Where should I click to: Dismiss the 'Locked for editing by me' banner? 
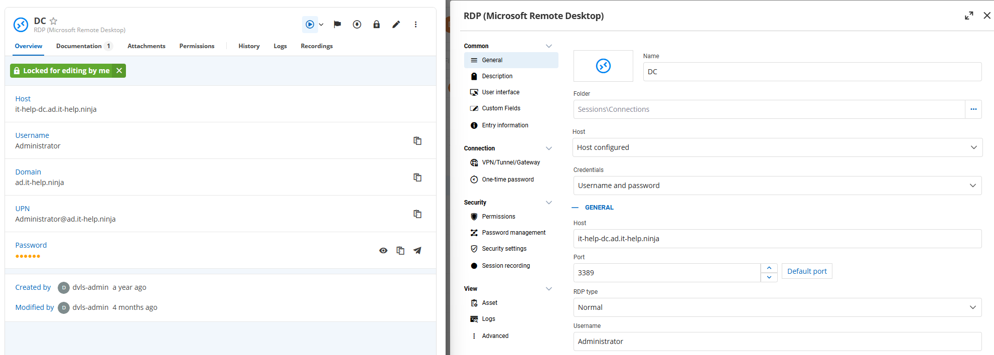coord(119,71)
